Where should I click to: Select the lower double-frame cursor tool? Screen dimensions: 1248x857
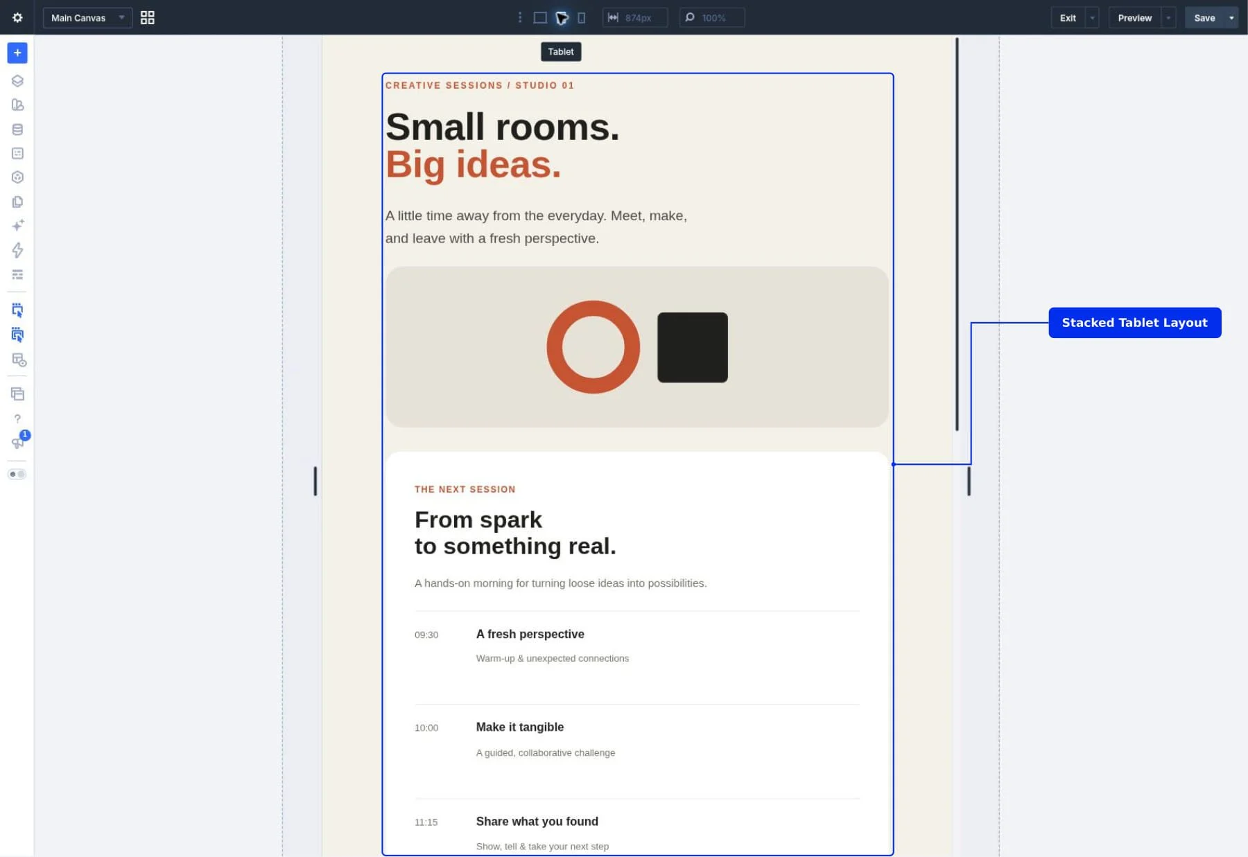tap(17, 335)
